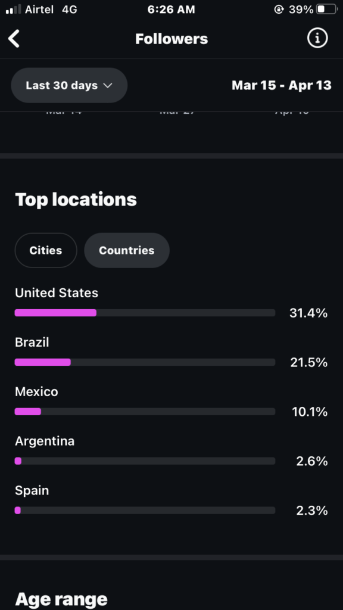Switch to the Cities tab
Viewport: 343px width, 610px height.
pyautogui.click(x=46, y=250)
